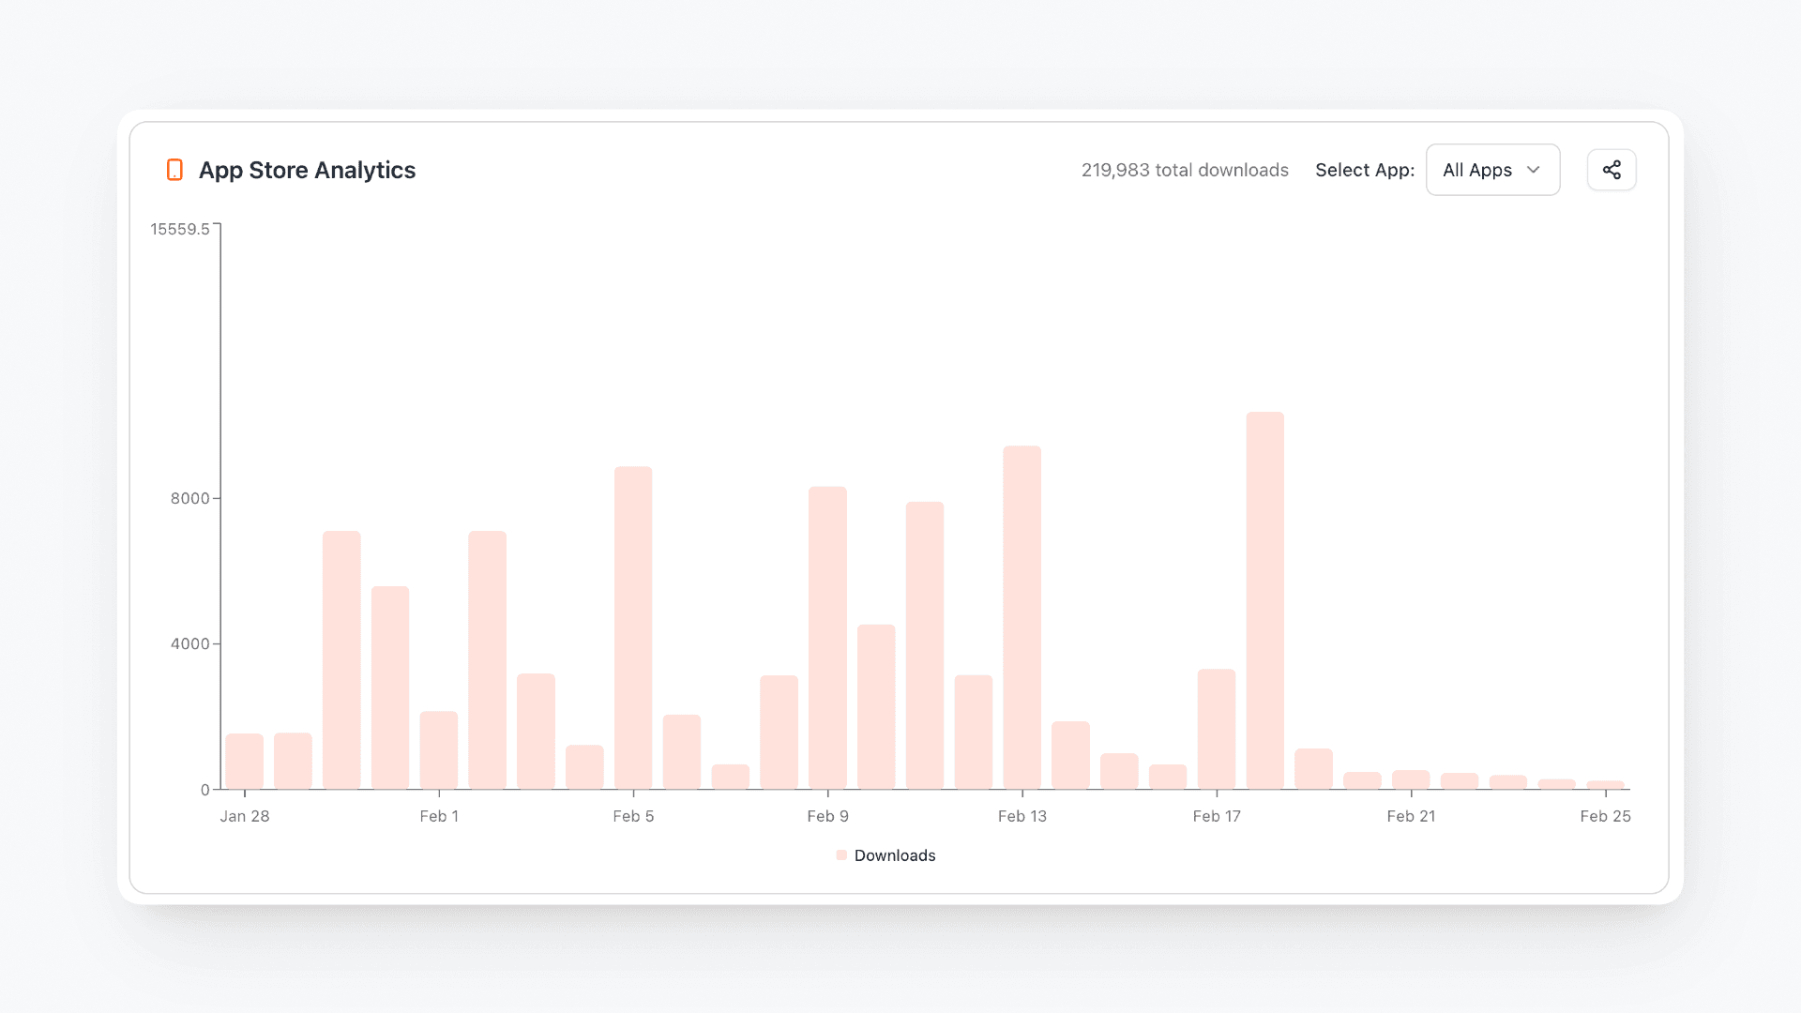1801x1013 pixels.
Task: Click the Select App label
Action: 1365,170
